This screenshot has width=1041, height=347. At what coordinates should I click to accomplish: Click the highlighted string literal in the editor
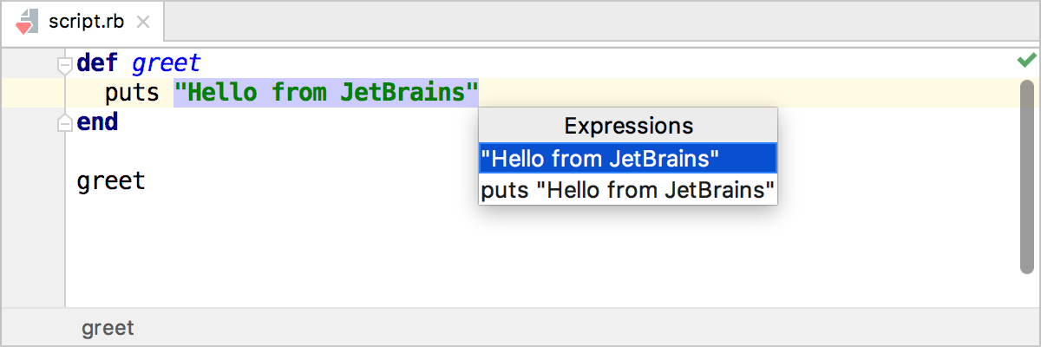[326, 93]
